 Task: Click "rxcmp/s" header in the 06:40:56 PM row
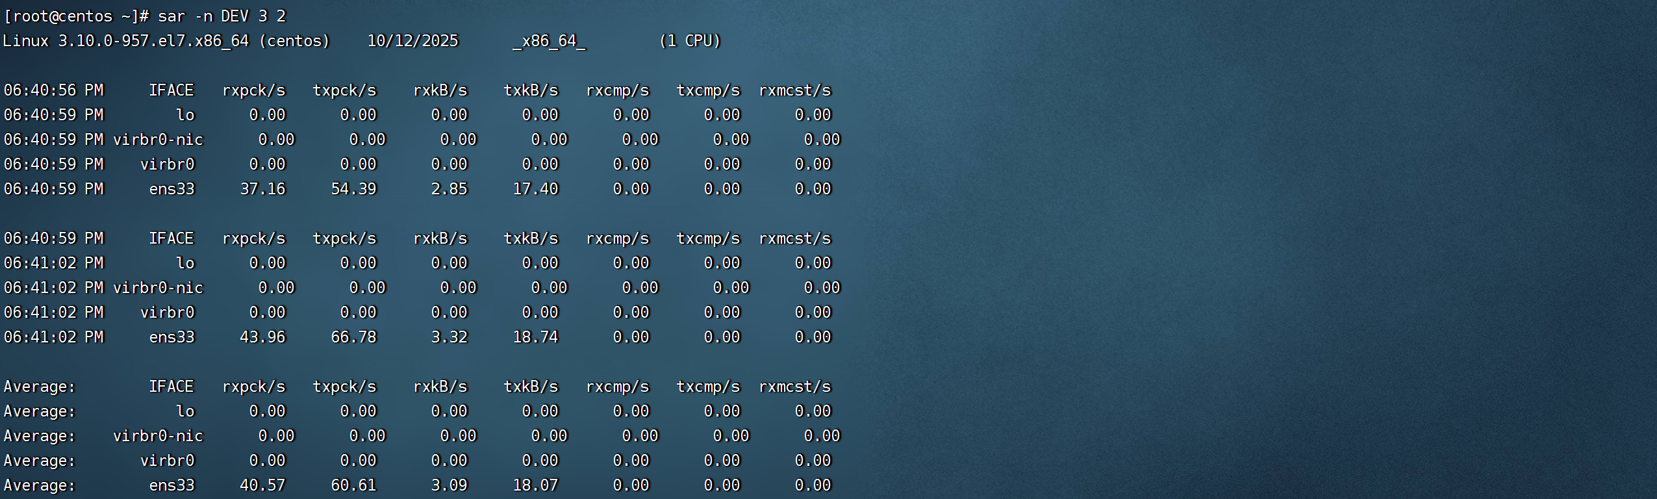click(x=618, y=90)
